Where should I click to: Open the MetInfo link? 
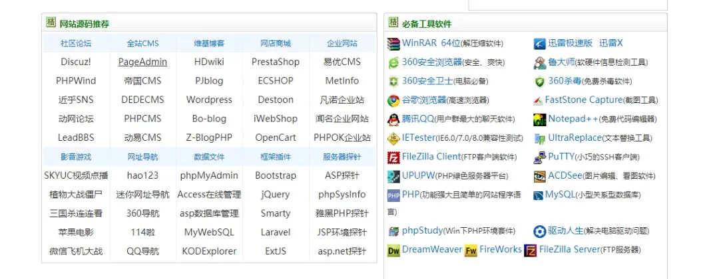point(342,81)
